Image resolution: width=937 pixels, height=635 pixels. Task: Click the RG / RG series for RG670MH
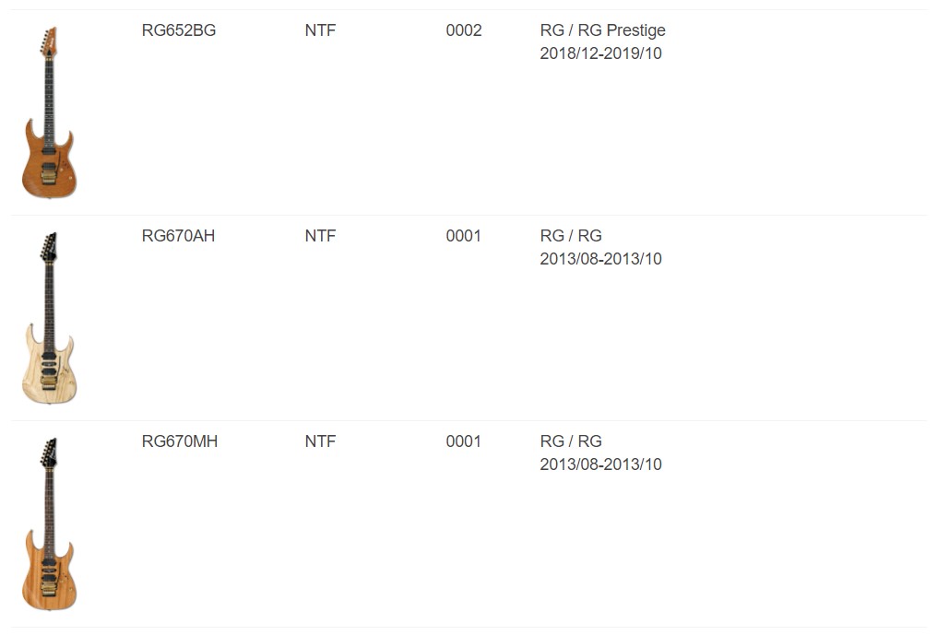571,441
